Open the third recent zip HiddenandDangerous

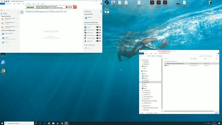coord(9,27)
